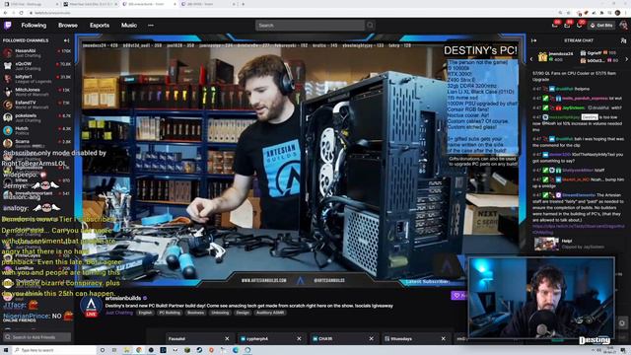Click the Windows taskbar search box

(54, 350)
